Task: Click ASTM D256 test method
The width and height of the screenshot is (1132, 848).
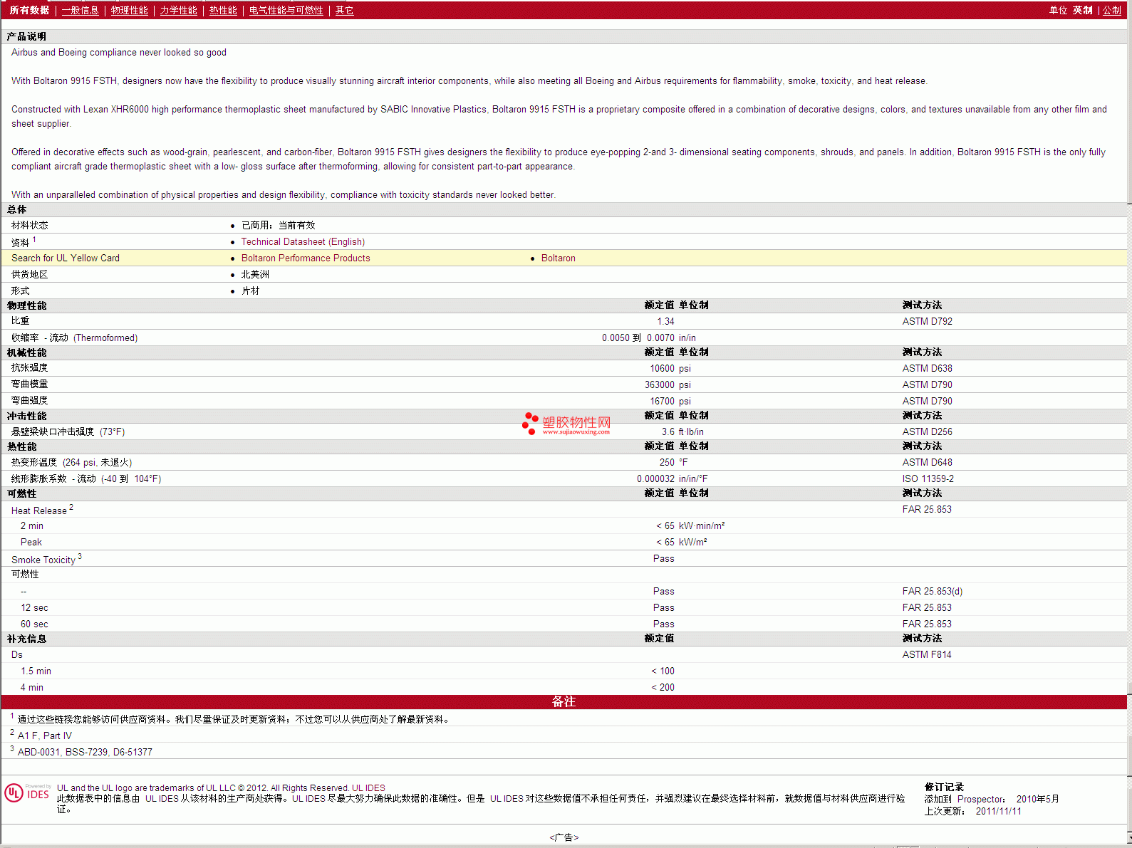Action: [927, 432]
